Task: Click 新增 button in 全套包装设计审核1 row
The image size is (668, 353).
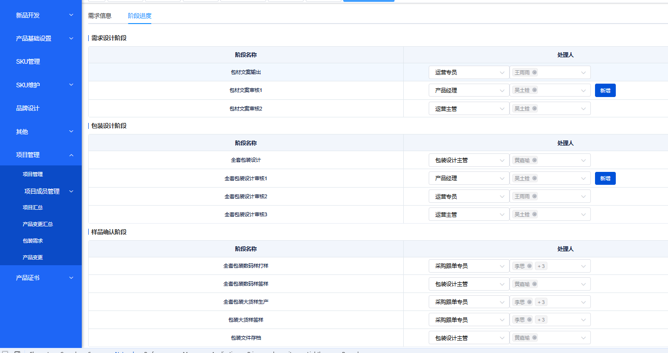Action: [x=605, y=178]
